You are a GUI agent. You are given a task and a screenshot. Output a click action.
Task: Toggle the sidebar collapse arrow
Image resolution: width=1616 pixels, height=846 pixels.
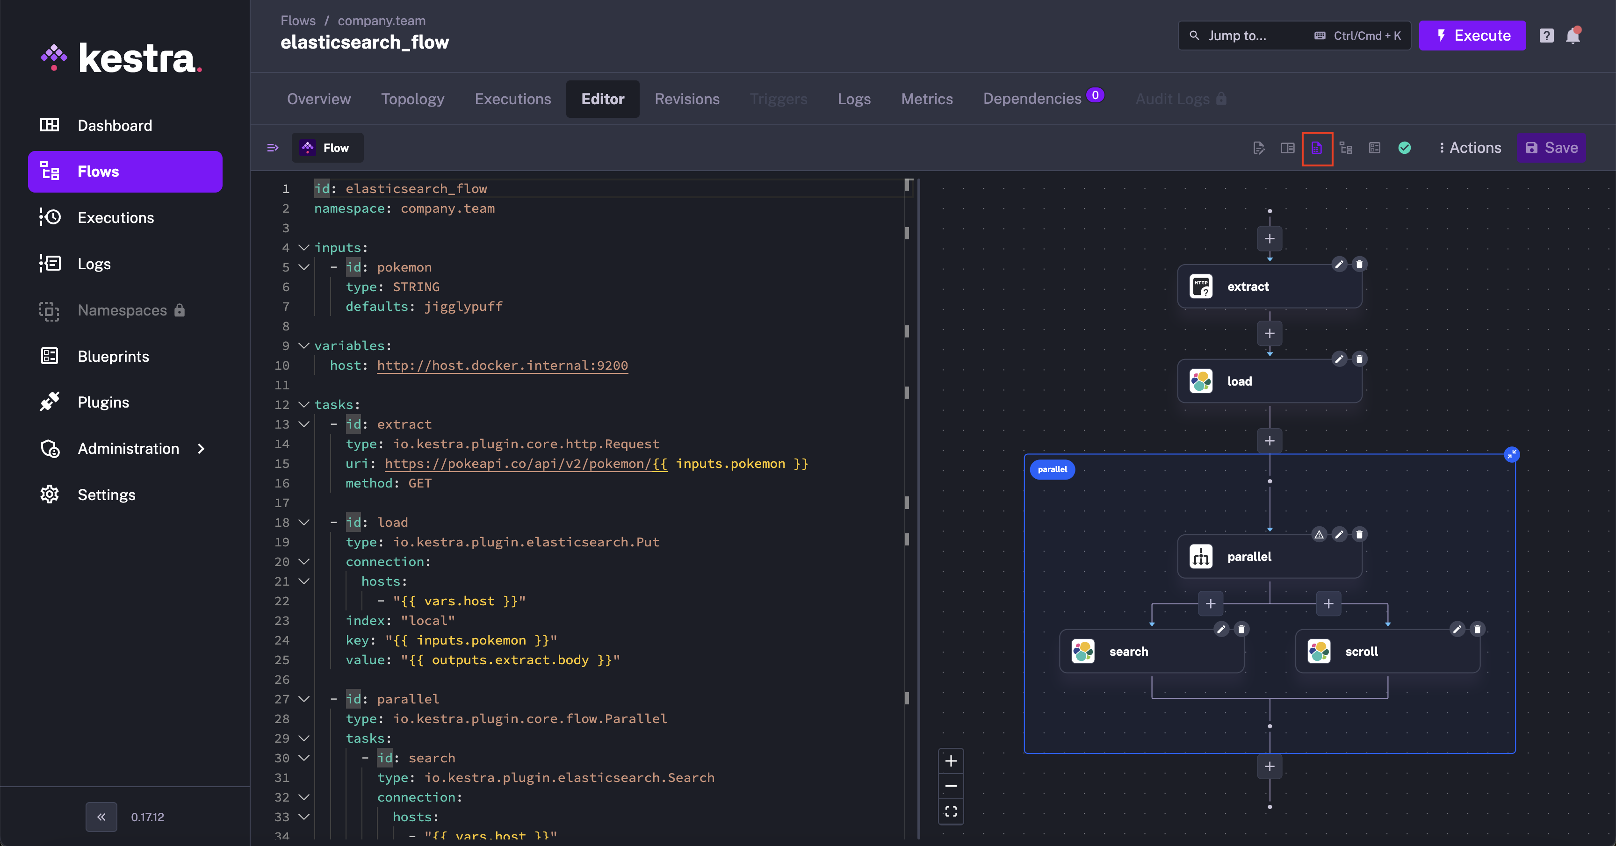coord(101,816)
